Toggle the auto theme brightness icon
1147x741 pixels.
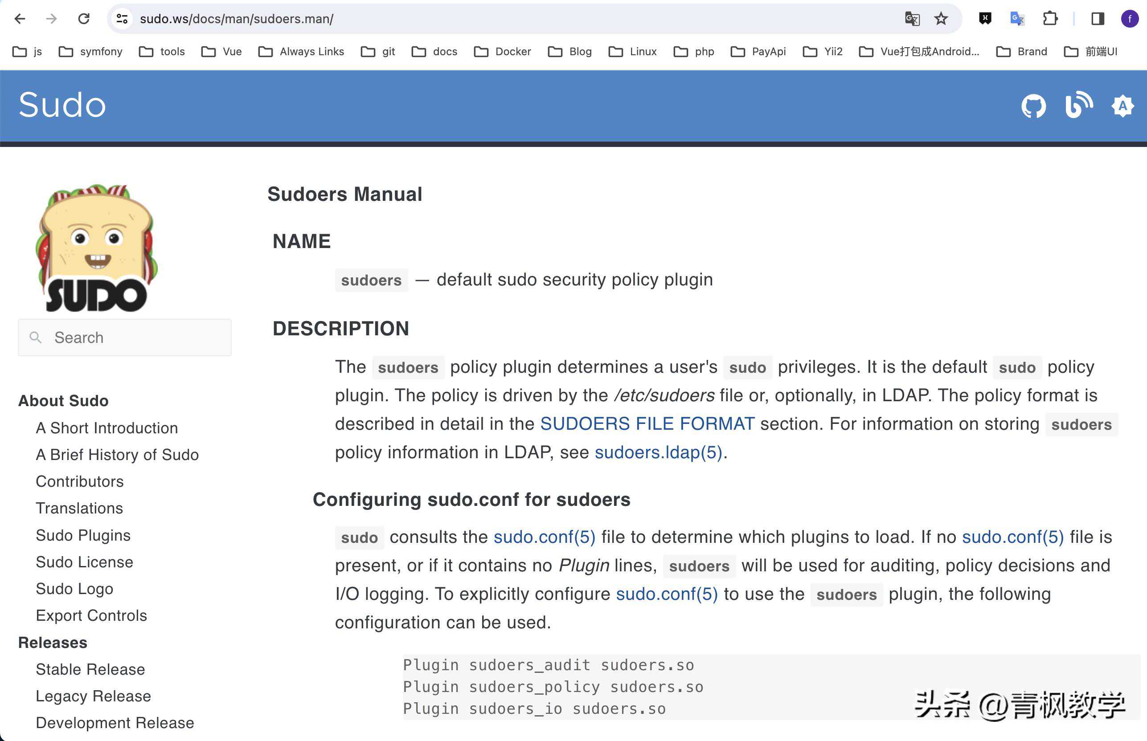tap(1122, 106)
